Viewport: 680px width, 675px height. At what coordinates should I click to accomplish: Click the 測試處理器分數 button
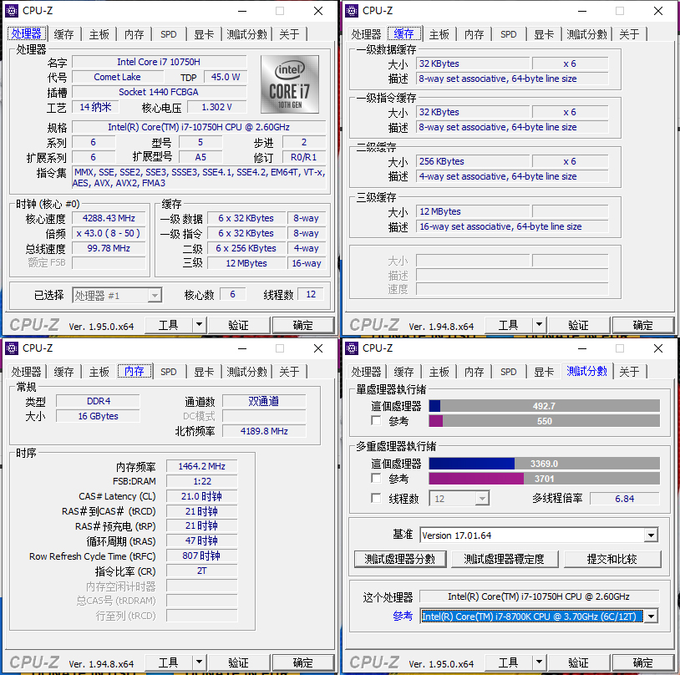click(400, 561)
